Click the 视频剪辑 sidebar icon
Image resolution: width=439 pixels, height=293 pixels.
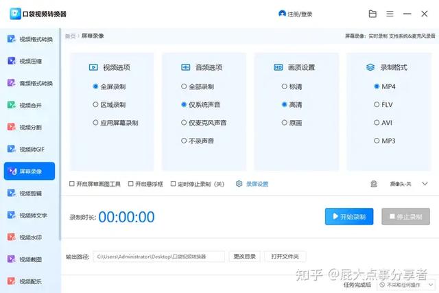(11, 193)
